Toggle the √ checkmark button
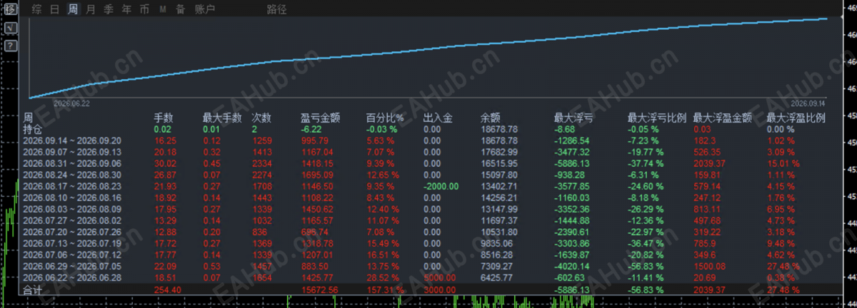Screen dimensions: 857x308 pos(11,28)
